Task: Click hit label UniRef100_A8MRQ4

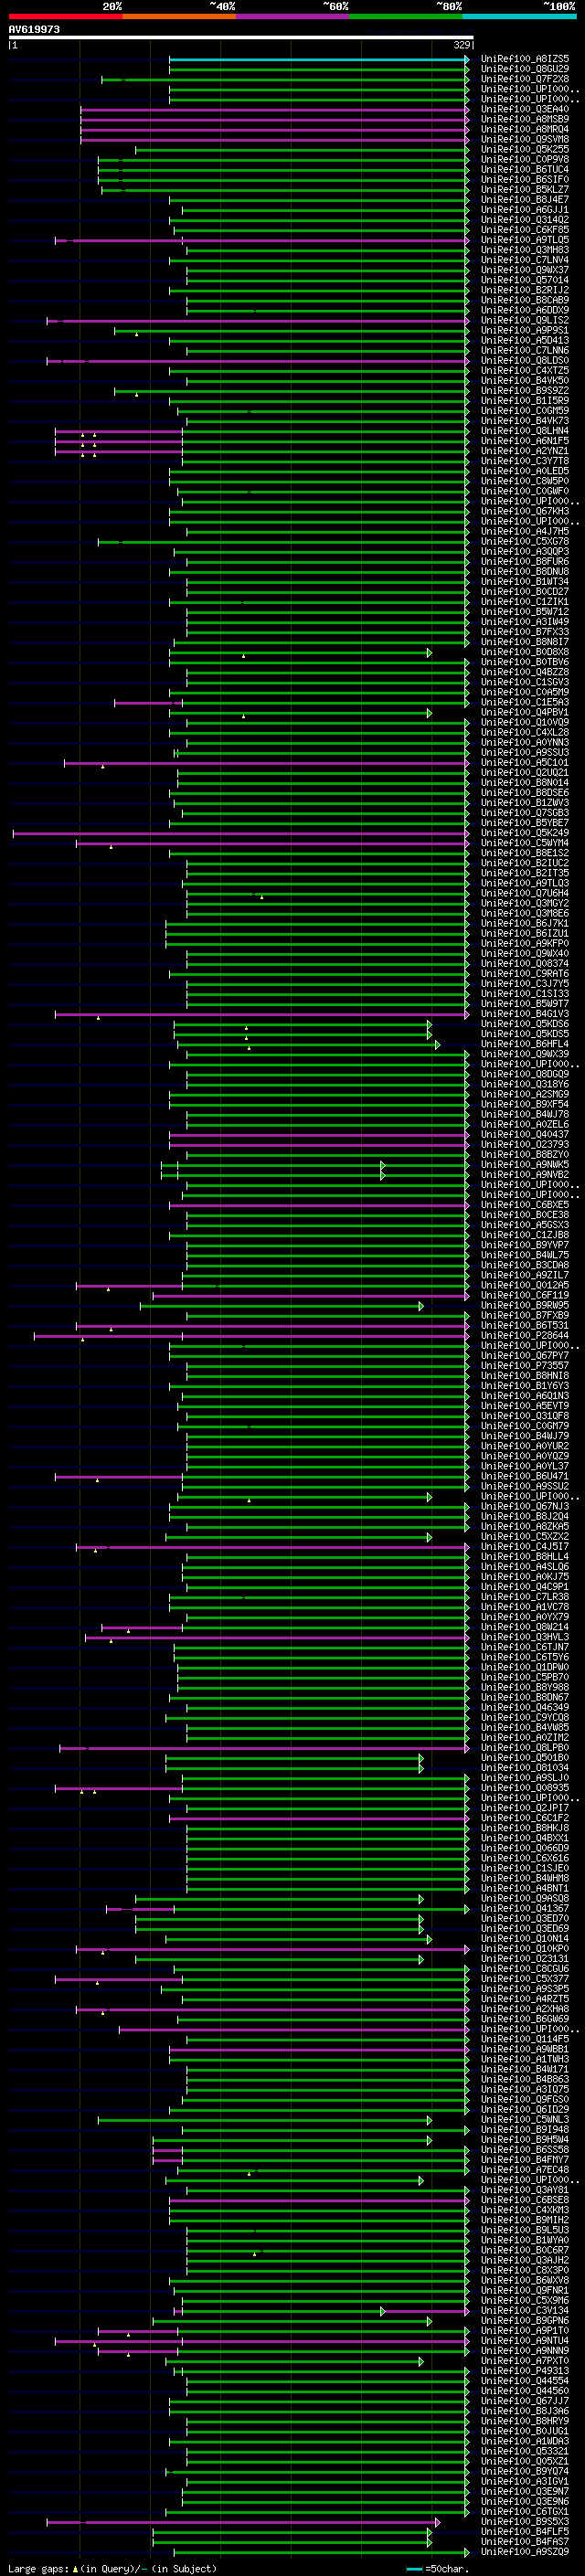Action: pyautogui.click(x=525, y=130)
